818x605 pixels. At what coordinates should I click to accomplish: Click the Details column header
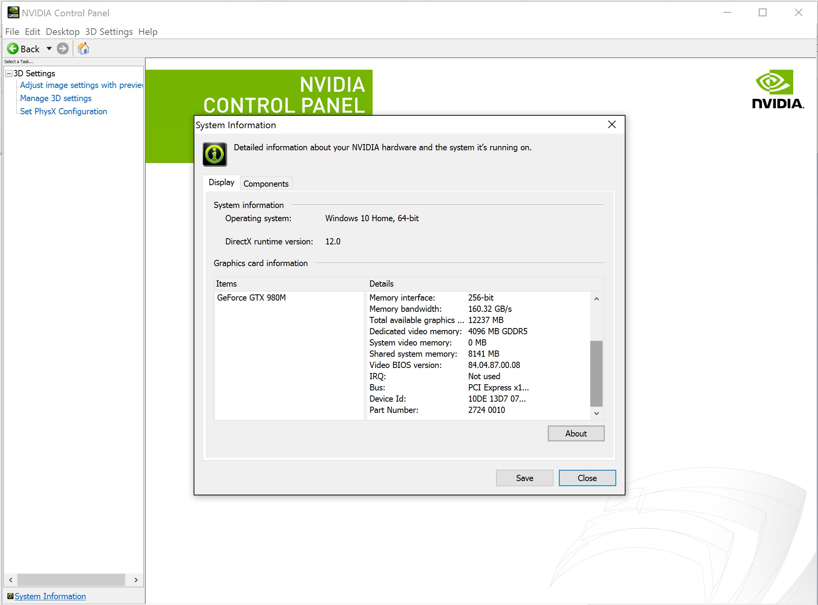coord(485,284)
